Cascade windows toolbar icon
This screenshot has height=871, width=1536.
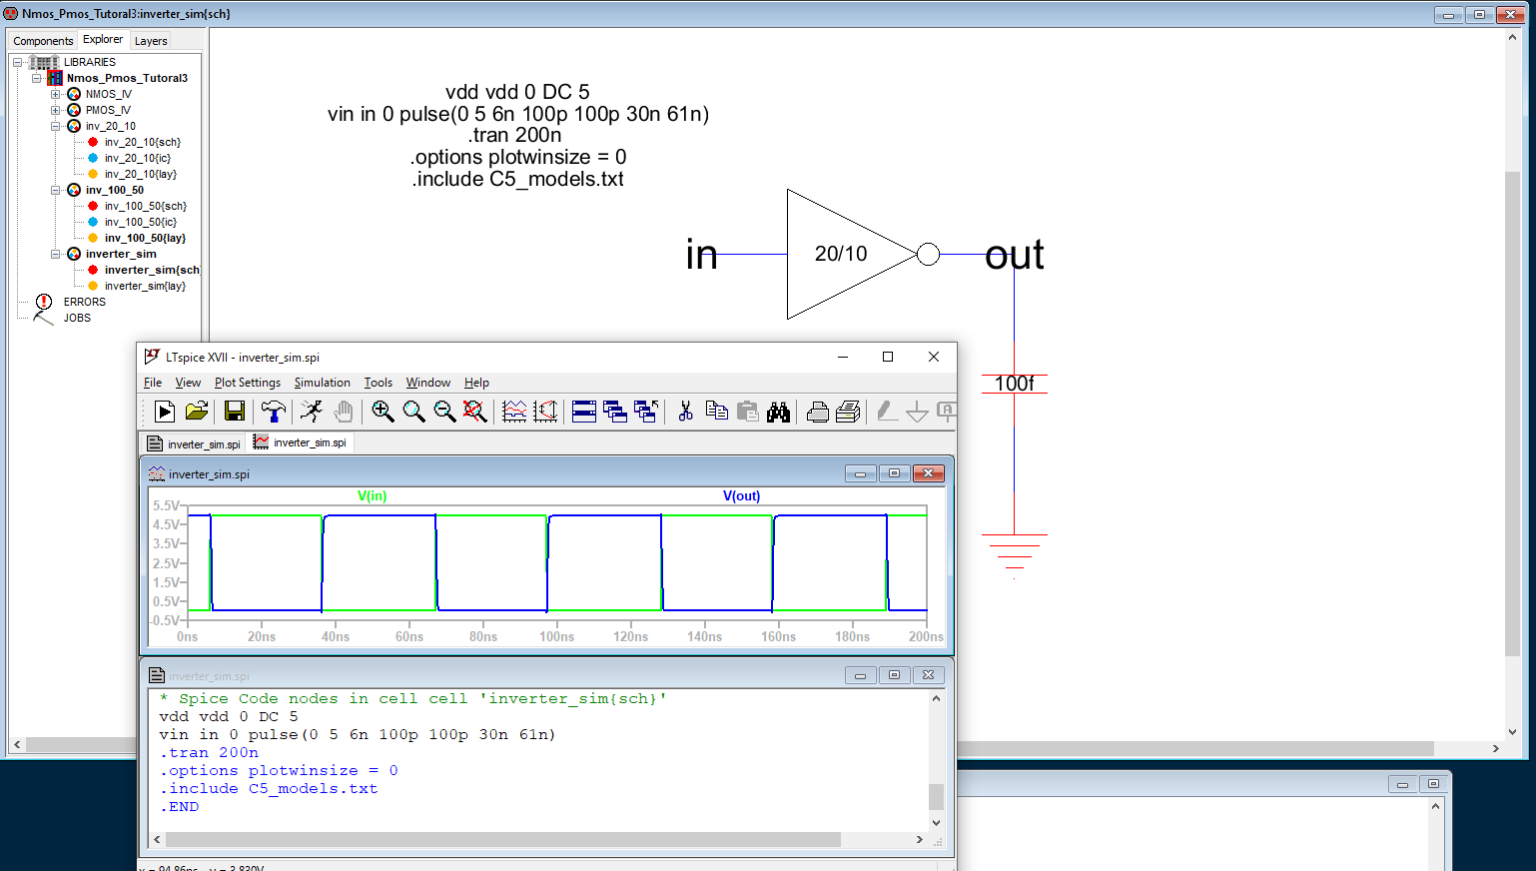tap(615, 412)
